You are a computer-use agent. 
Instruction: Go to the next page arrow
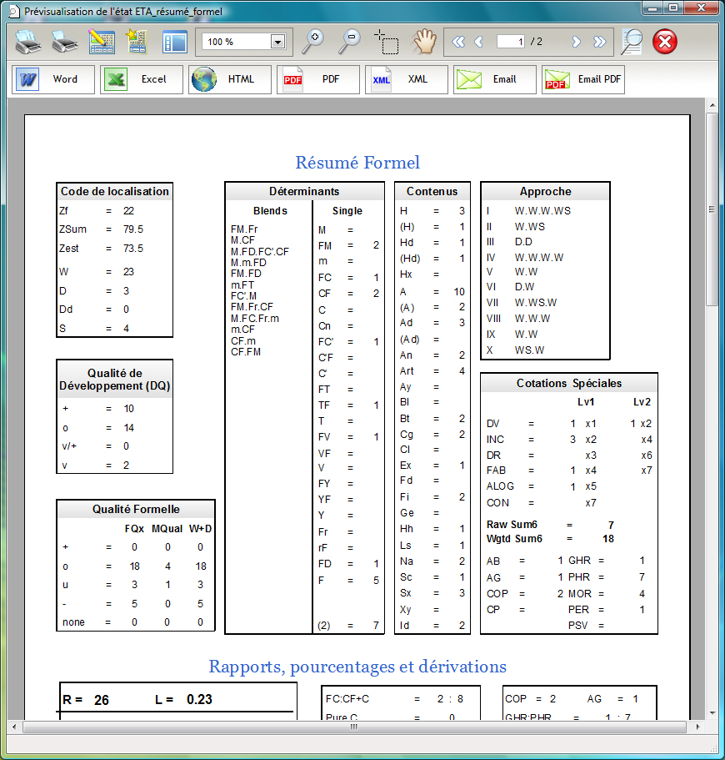576,42
